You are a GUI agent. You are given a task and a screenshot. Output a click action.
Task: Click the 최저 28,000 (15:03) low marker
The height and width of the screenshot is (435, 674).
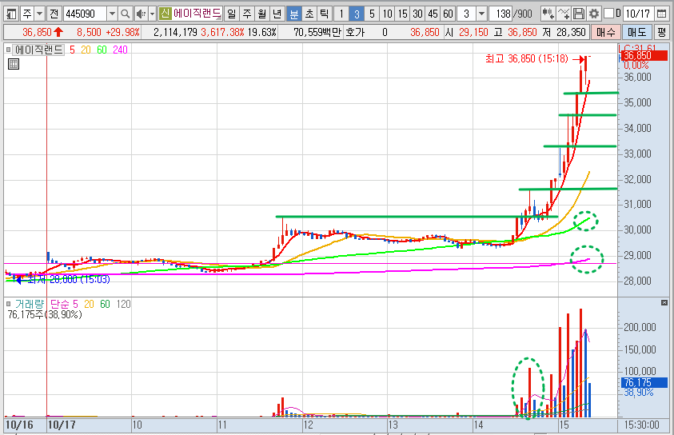68,279
